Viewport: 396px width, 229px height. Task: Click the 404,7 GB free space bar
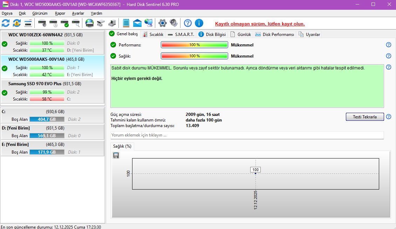(47, 119)
